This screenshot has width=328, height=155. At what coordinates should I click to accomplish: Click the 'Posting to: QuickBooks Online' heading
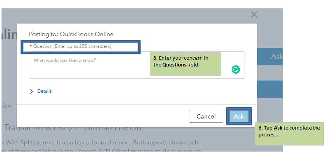(x=71, y=34)
